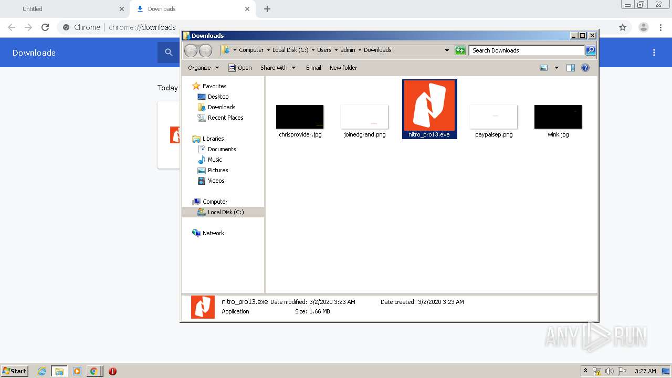Open the Downloads page more actions menu

pyautogui.click(x=654, y=52)
